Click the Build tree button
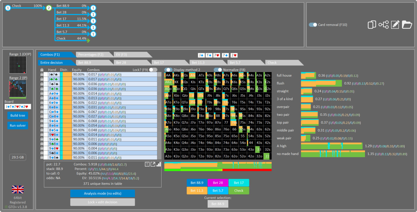 [x=18, y=116]
